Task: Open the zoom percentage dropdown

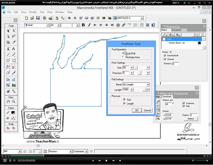Action: 19,151
